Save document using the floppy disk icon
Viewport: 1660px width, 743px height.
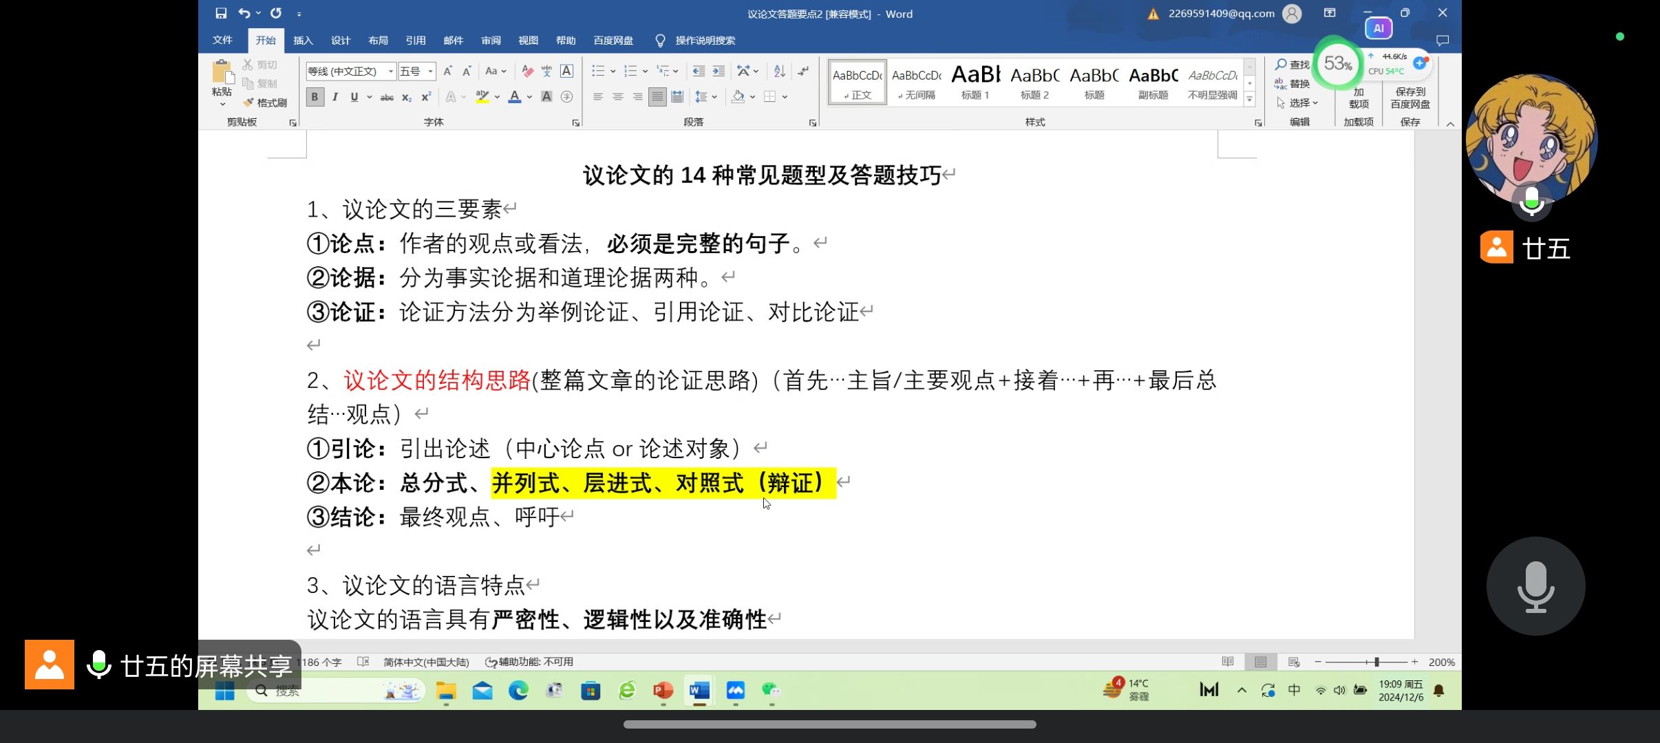[x=221, y=13]
